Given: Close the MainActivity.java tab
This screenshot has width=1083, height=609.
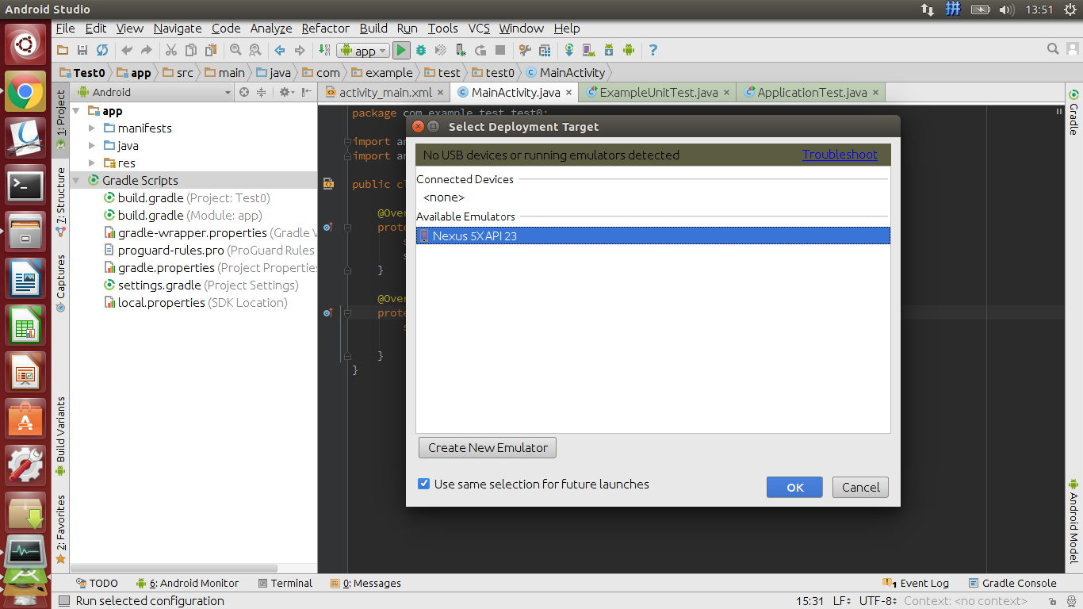Looking at the screenshot, I should (x=568, y=92).
